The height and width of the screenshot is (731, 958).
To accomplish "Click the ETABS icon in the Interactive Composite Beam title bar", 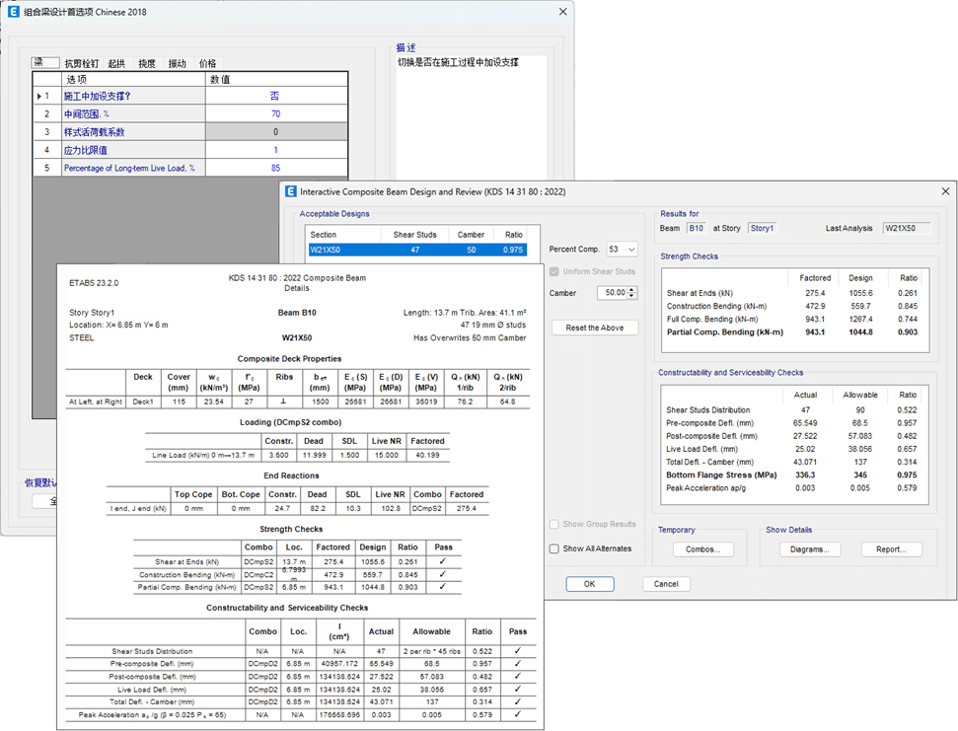I will 291,191.
